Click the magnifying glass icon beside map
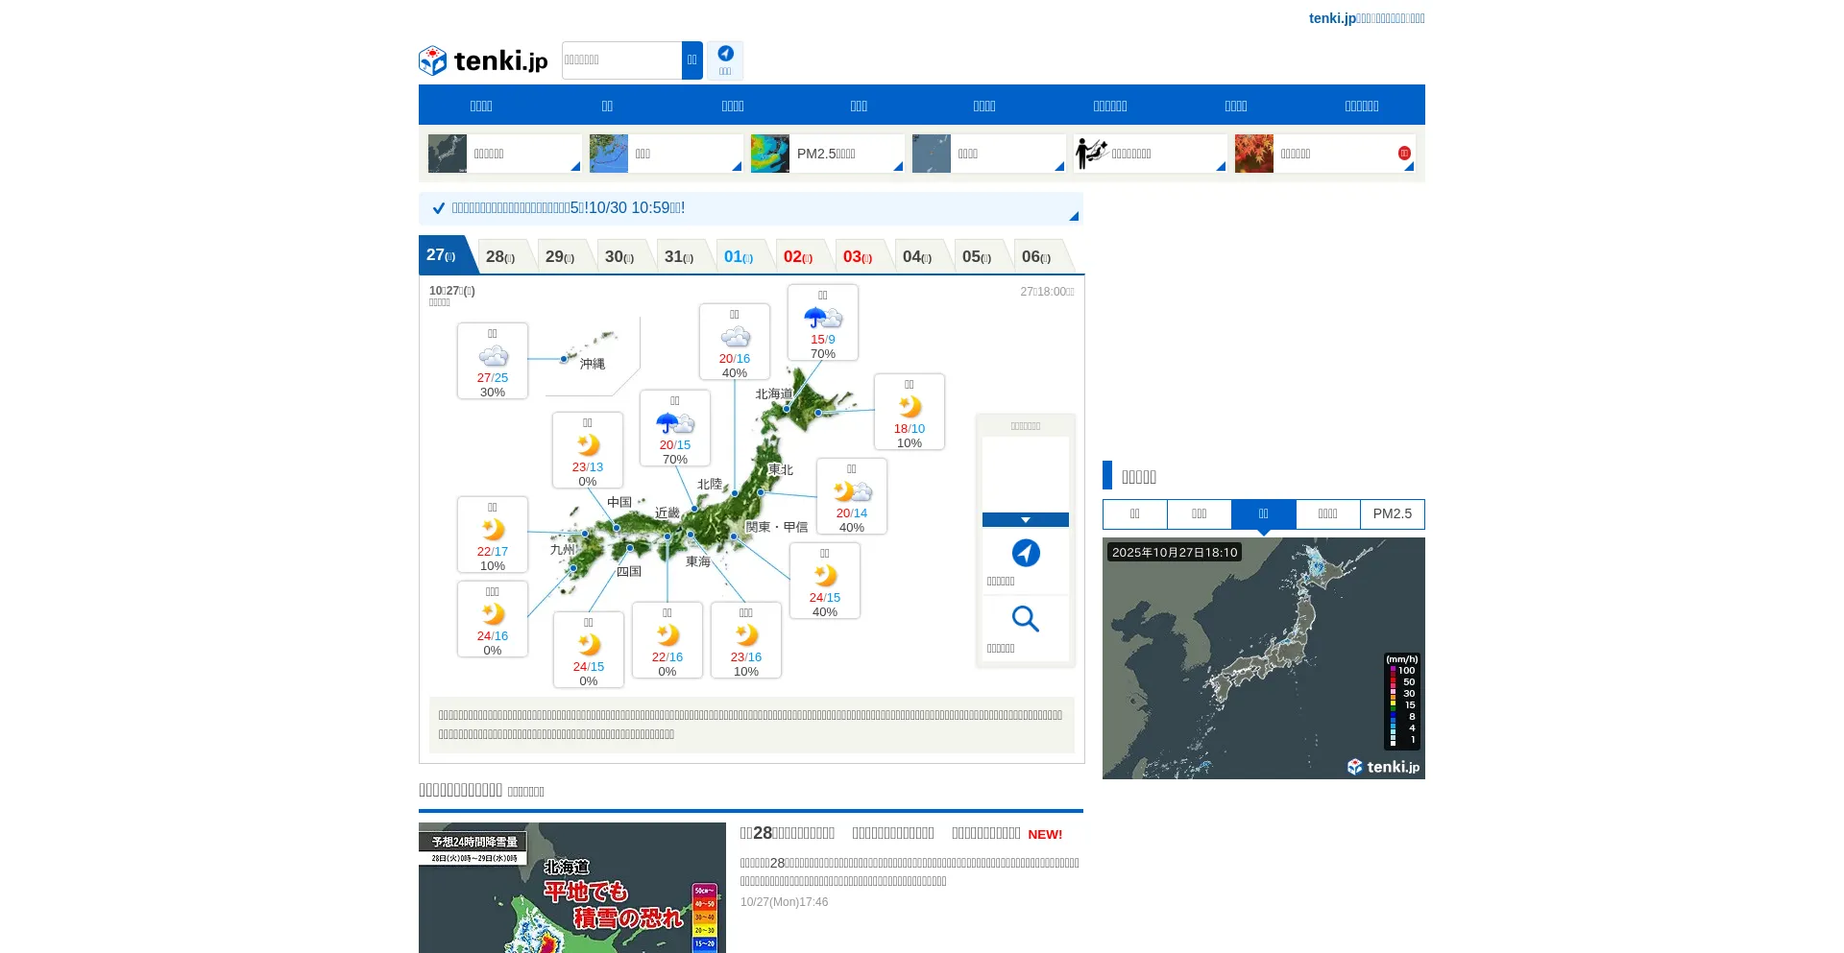This screenshot has height=953, width=1844. [x=1025, y=619]
